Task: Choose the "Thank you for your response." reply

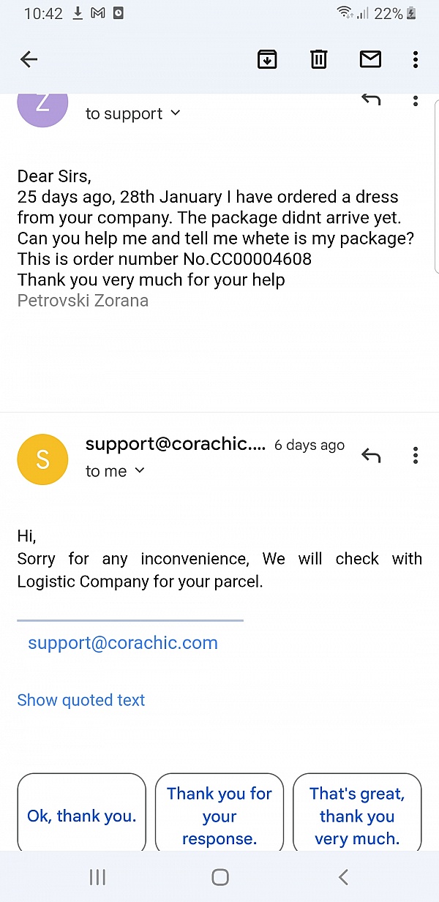Action: click(219, 816)
